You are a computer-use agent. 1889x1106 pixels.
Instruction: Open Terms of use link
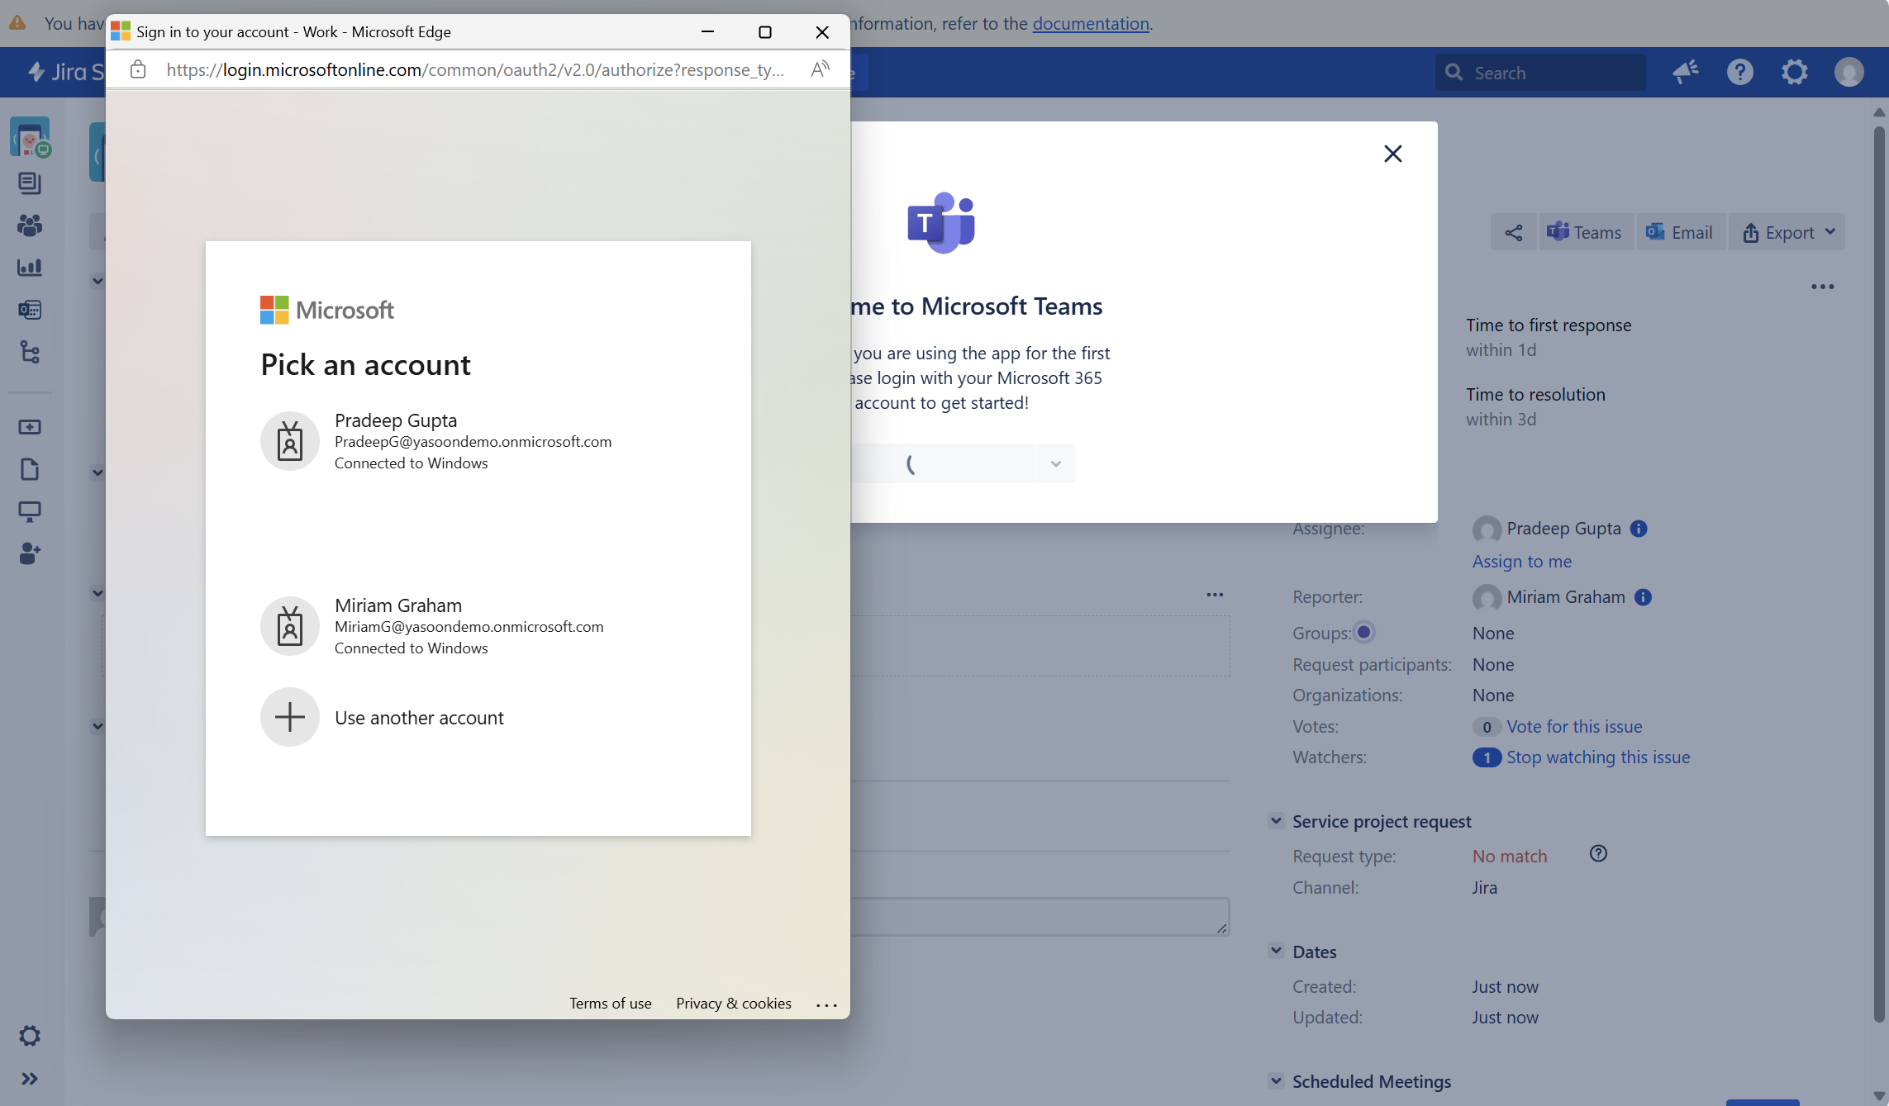610,1003
